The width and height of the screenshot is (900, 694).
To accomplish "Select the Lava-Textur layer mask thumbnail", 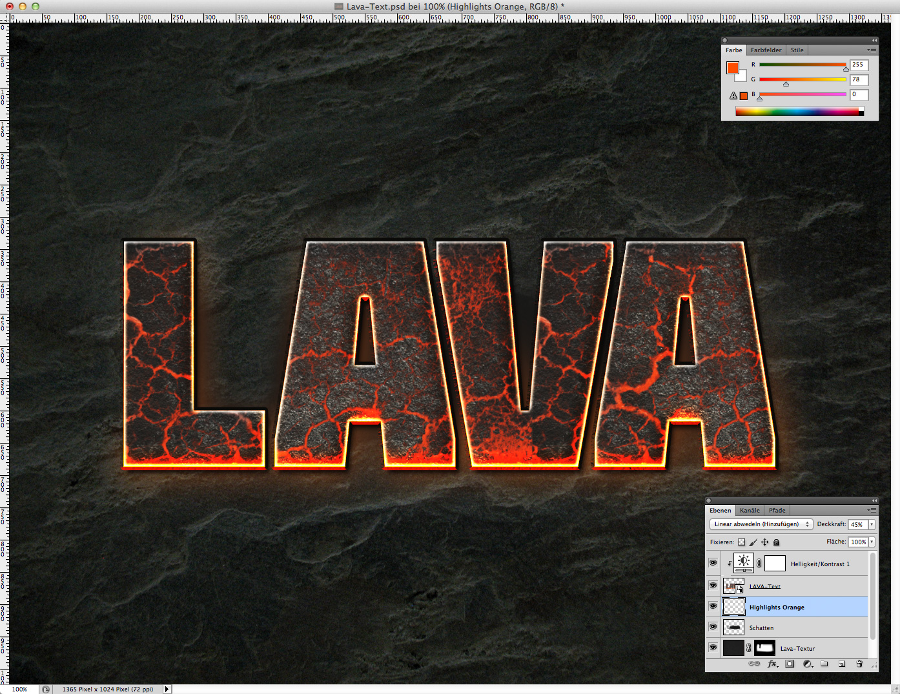I will [764, 648].
